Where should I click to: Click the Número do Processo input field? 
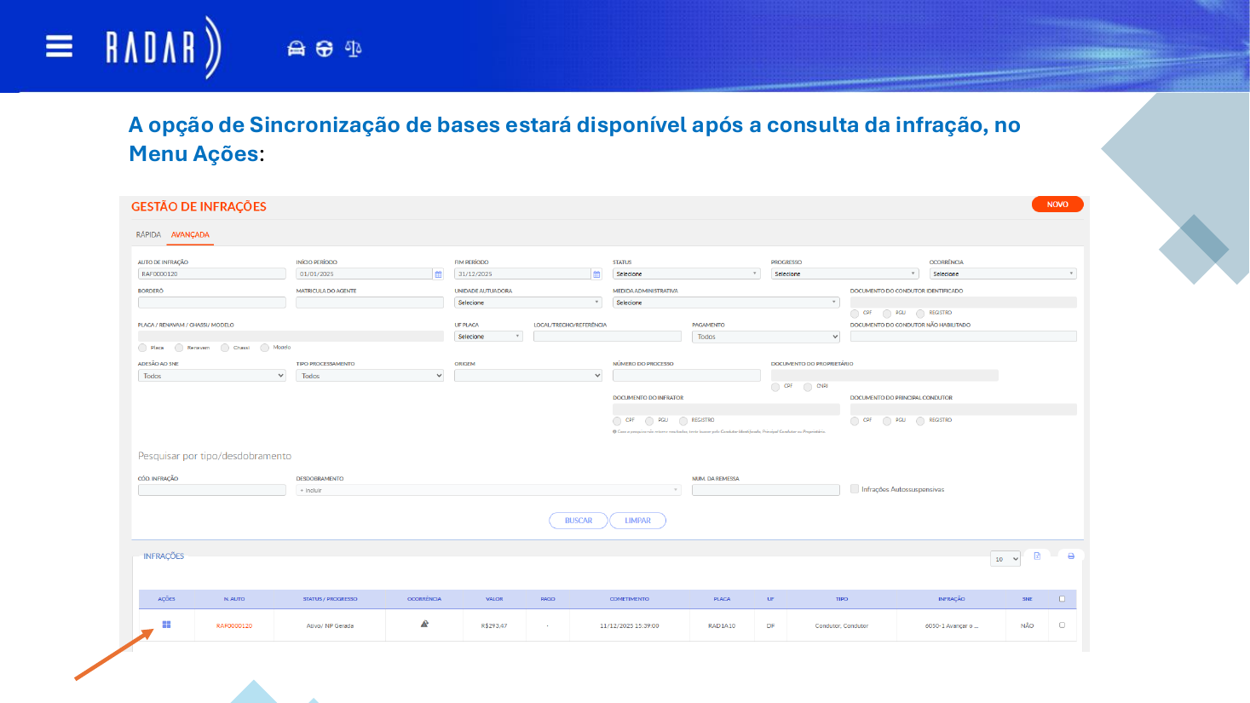coord(687,376)
